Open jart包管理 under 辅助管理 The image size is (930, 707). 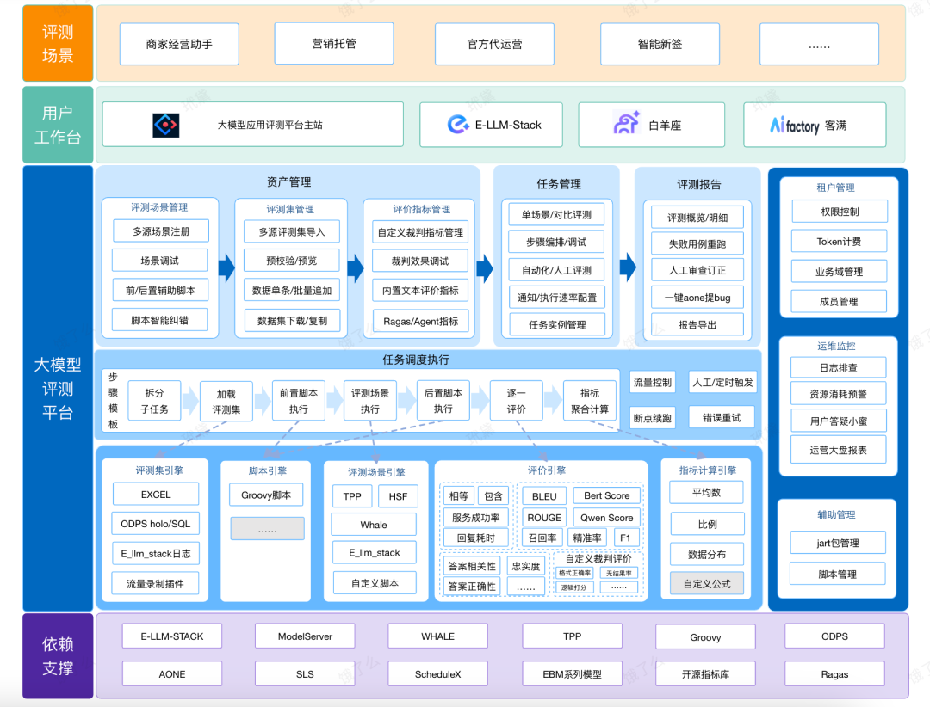[837, 543]
